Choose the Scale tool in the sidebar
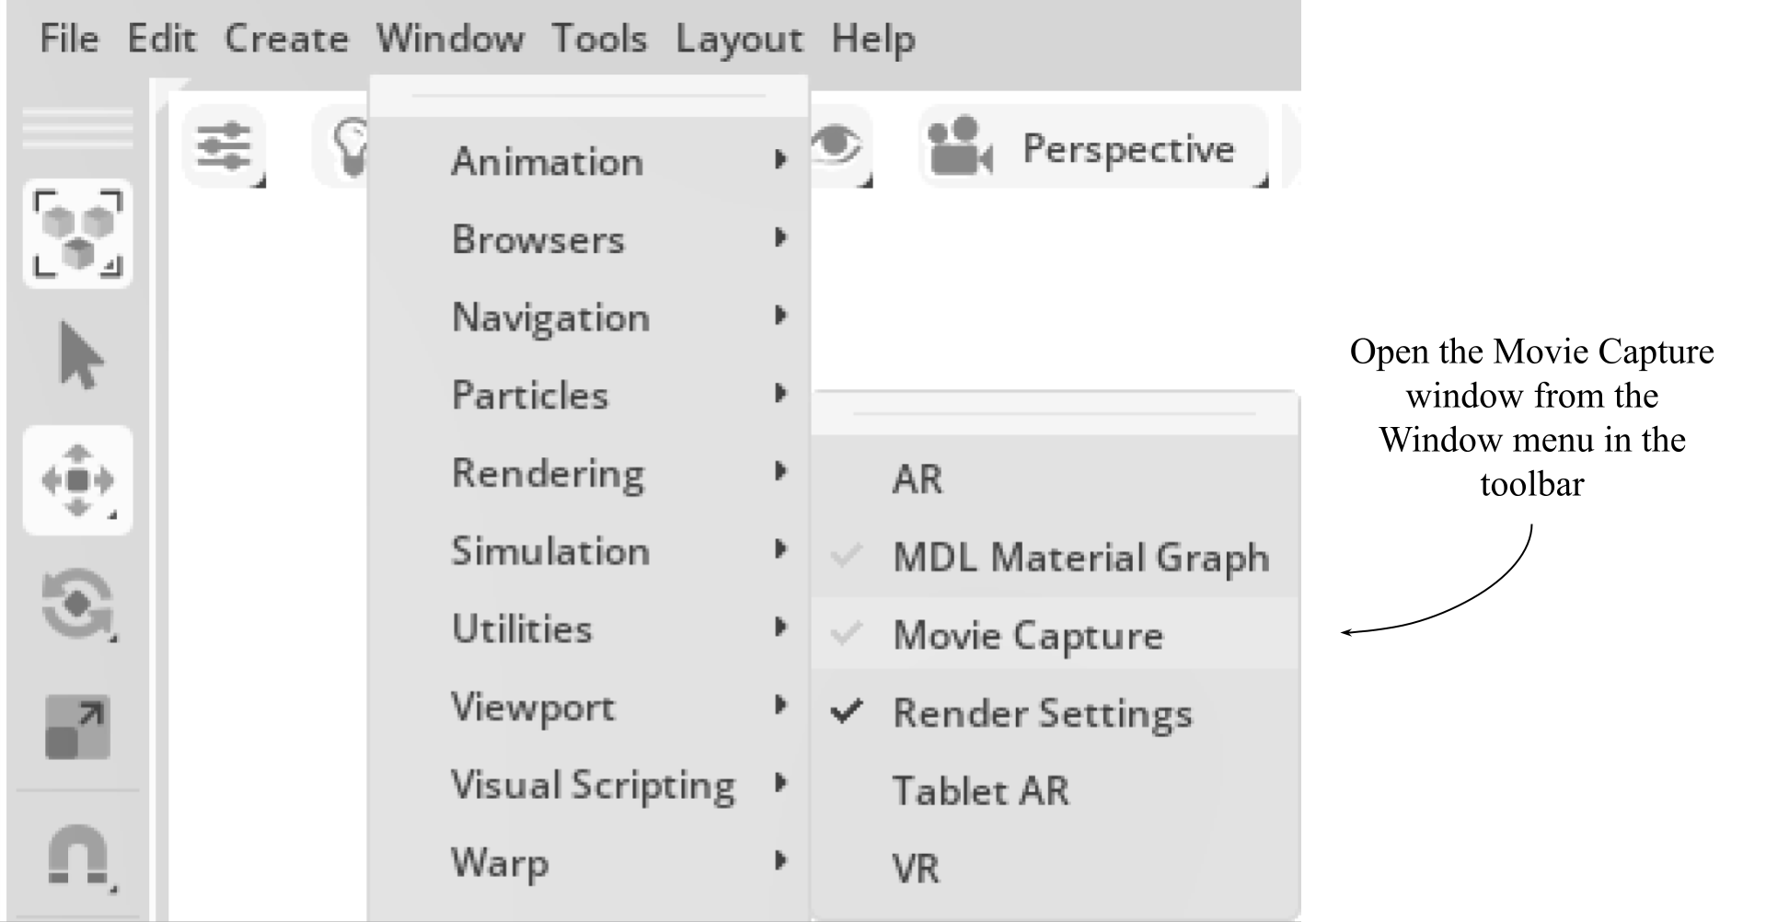 (78, 727)
